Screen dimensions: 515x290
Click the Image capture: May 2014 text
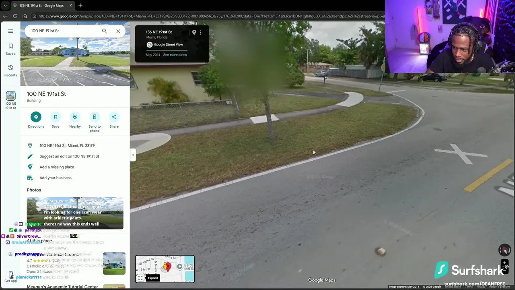[404, 287]
